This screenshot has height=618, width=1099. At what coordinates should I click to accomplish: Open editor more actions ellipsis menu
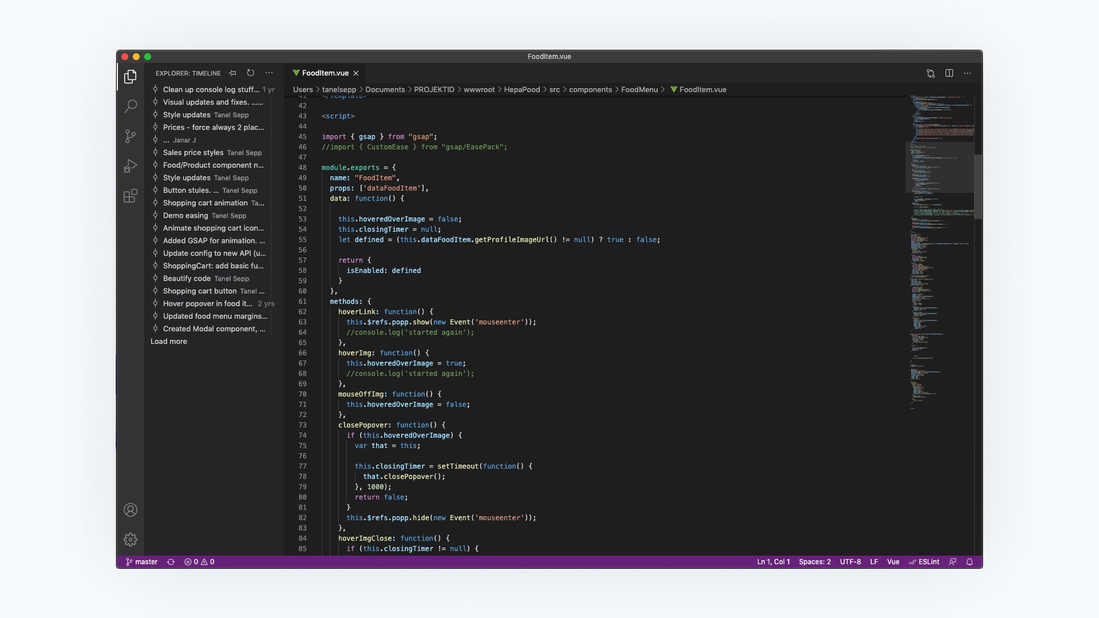[967, 73]
